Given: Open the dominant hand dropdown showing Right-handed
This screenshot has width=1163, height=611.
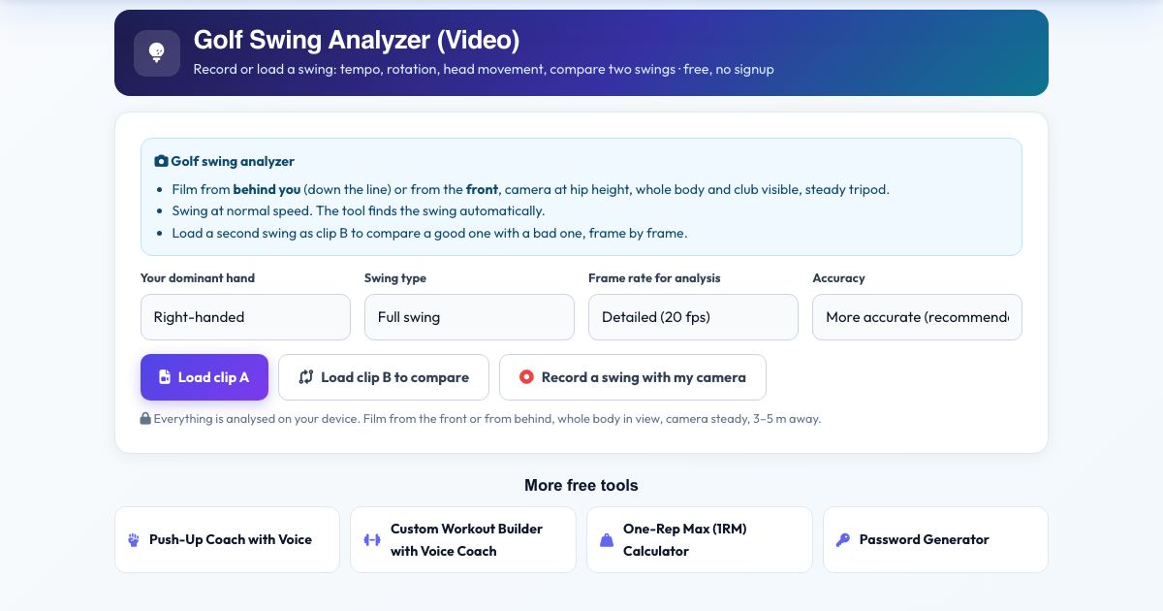Looking at the screenshot, I should tap(245, 317).
